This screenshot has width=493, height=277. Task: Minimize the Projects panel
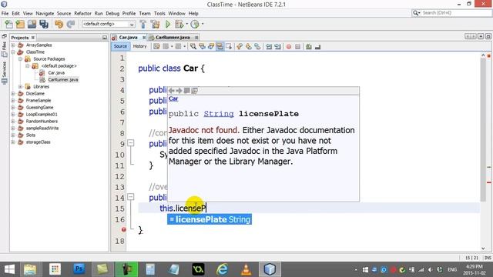pos(105,38)
